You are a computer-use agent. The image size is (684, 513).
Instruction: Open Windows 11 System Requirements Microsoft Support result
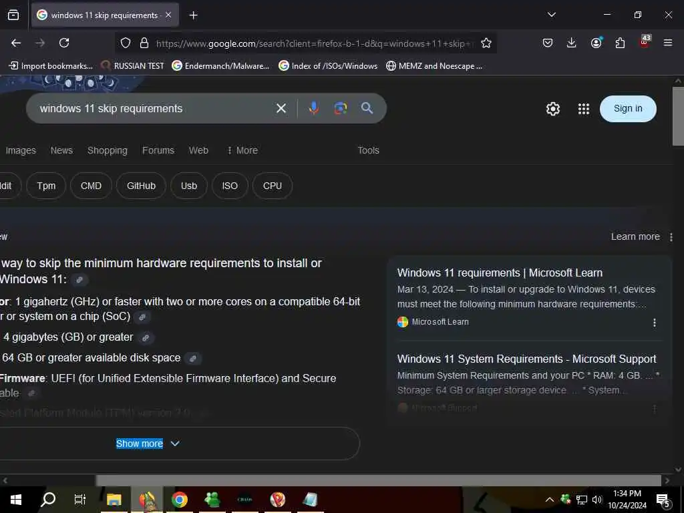click(x=526, y=359)
